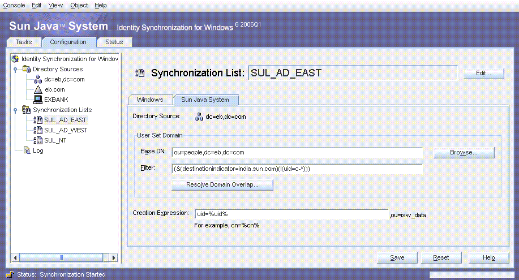Select the Sun Java System sub-tab
The width and height of the screenshot is (519, 280).
pos(205,100)
